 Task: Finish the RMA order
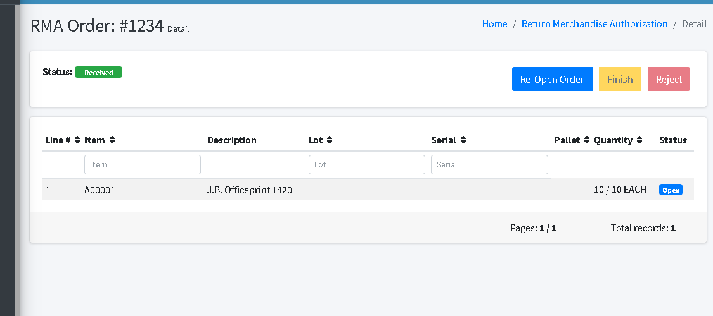(620, 80)
